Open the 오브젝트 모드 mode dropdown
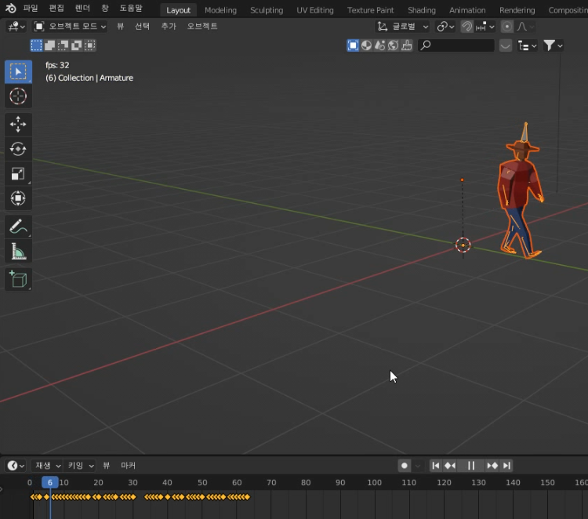 pos(69,27)
